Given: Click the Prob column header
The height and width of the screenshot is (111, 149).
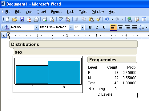Looking at the screenshot, I should 131,67.
